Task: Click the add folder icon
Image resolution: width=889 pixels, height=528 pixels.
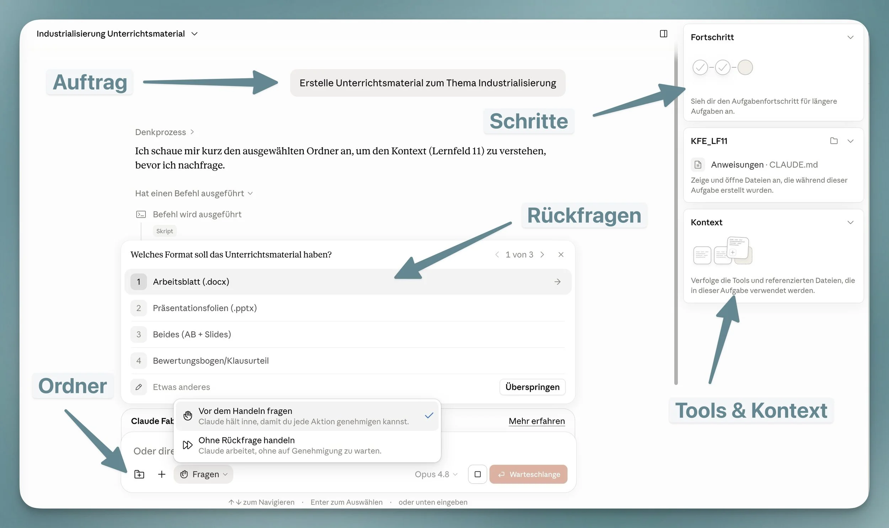Action: 139,474
